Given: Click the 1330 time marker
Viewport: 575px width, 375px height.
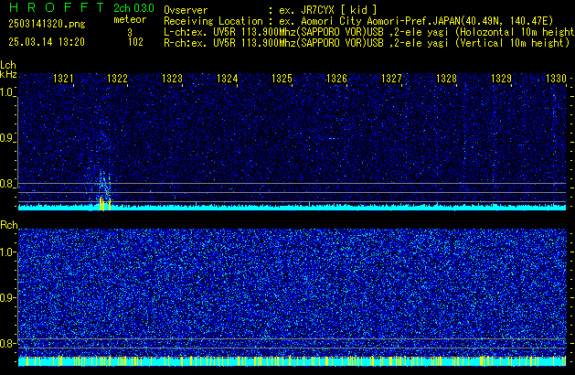Looking at the screenshot, I should point(557,79).
